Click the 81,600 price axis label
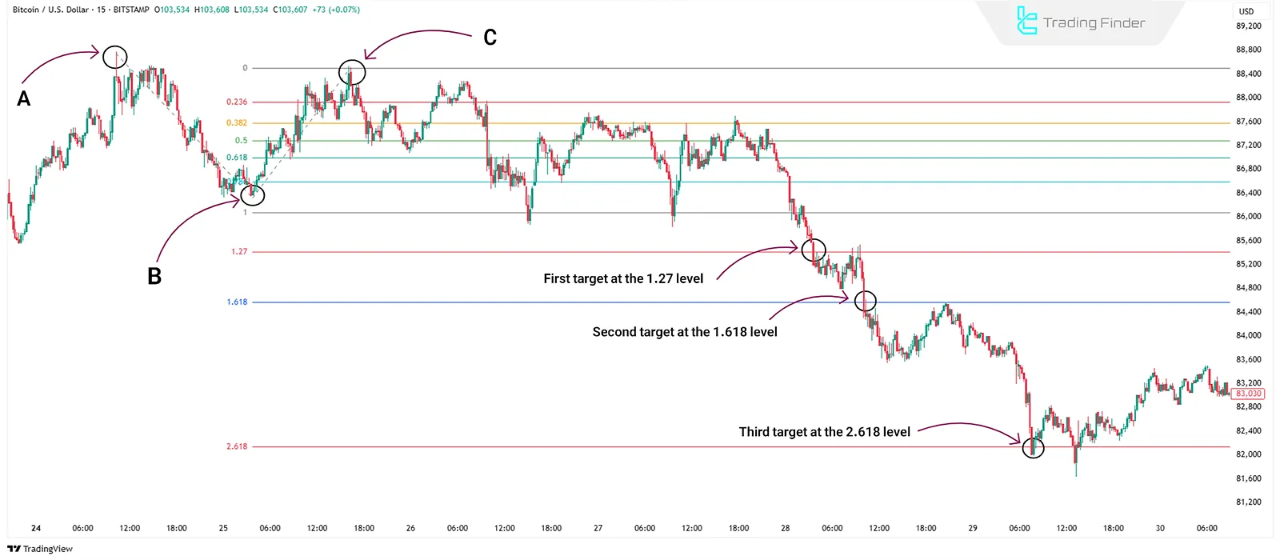1280x560 pixels. click(1249, 478)
